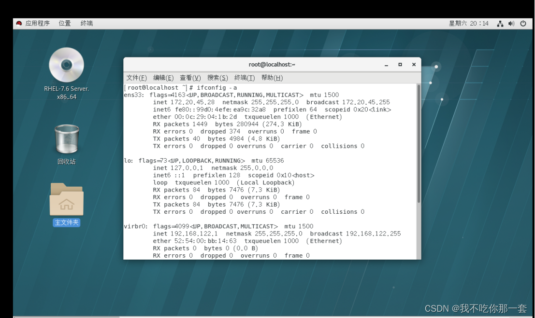Click scopeid 0x10<host> text
This screenshot has width=535, height=318.
[x=281, y=175]
